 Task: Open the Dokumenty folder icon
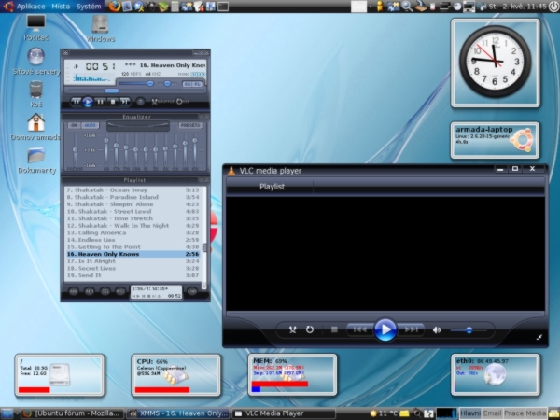(x=36, y=161)
